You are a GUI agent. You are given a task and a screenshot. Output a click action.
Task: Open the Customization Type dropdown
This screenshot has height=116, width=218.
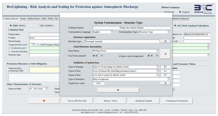coord(169,32)
